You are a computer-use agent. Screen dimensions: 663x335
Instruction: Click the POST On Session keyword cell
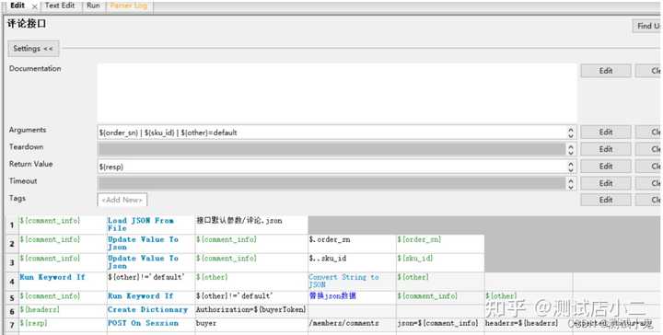coord(150,323)
